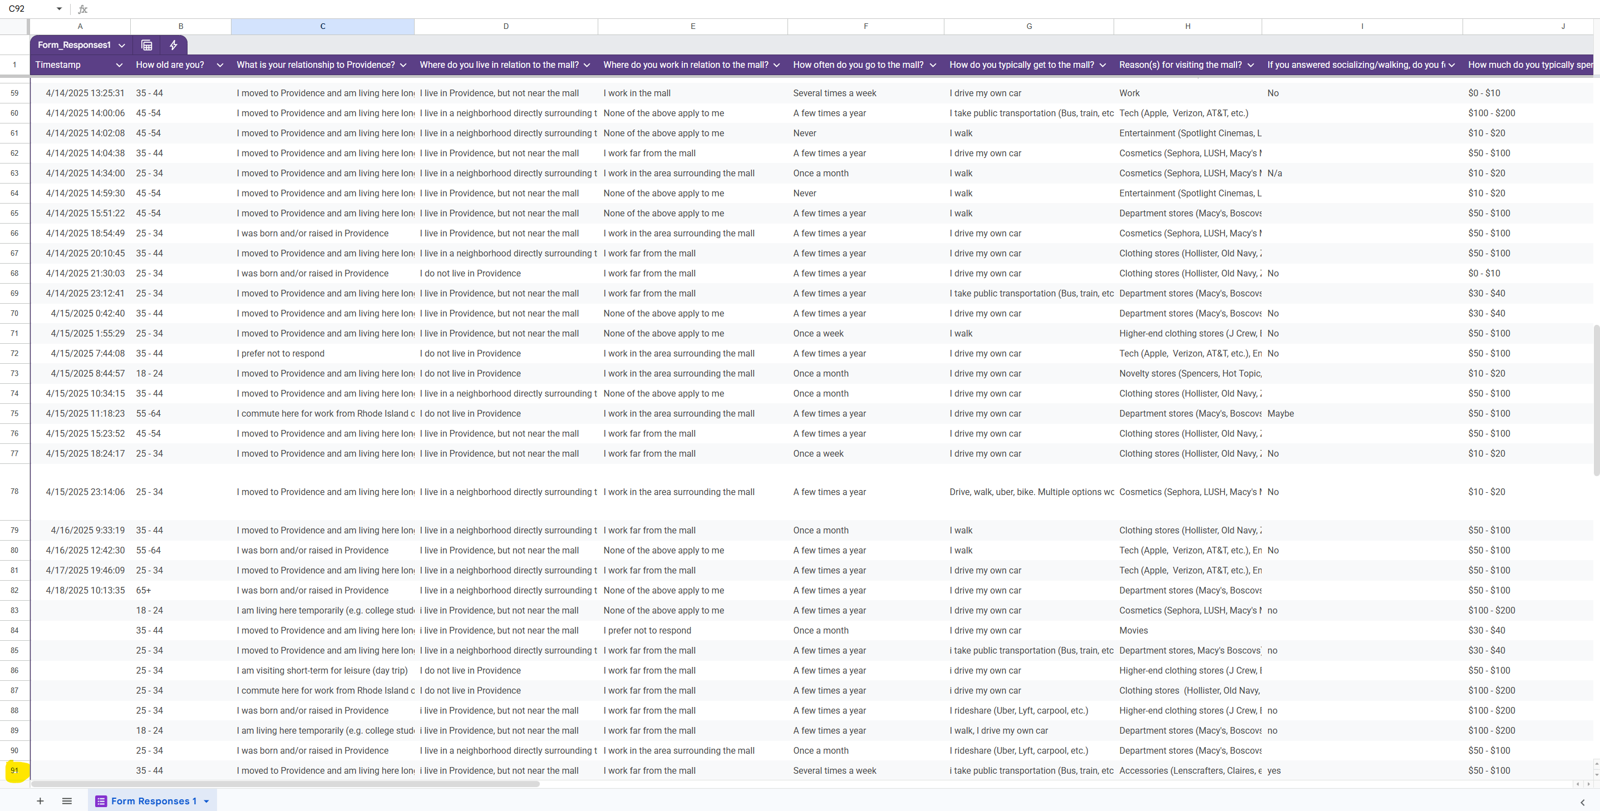This screenshot has height=811, width=1600.
Task: Expand the name box C92 dropdown arrow
Action: coord(59,9)
